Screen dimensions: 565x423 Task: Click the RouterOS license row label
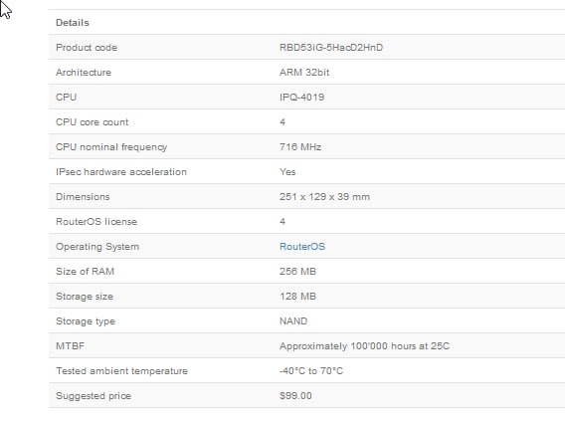(96, 221)
